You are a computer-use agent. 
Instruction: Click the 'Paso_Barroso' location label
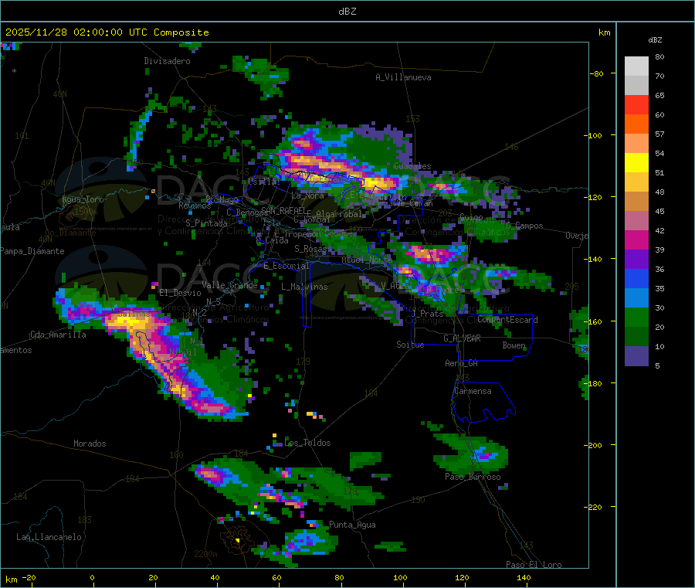(473, 477)
